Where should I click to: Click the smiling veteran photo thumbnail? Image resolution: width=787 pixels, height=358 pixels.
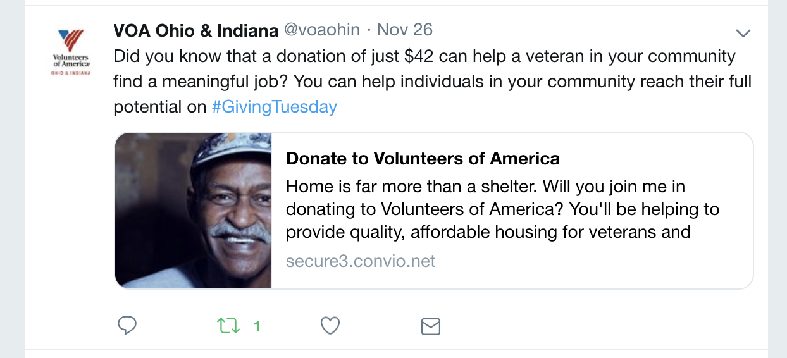tap(193, 211)
